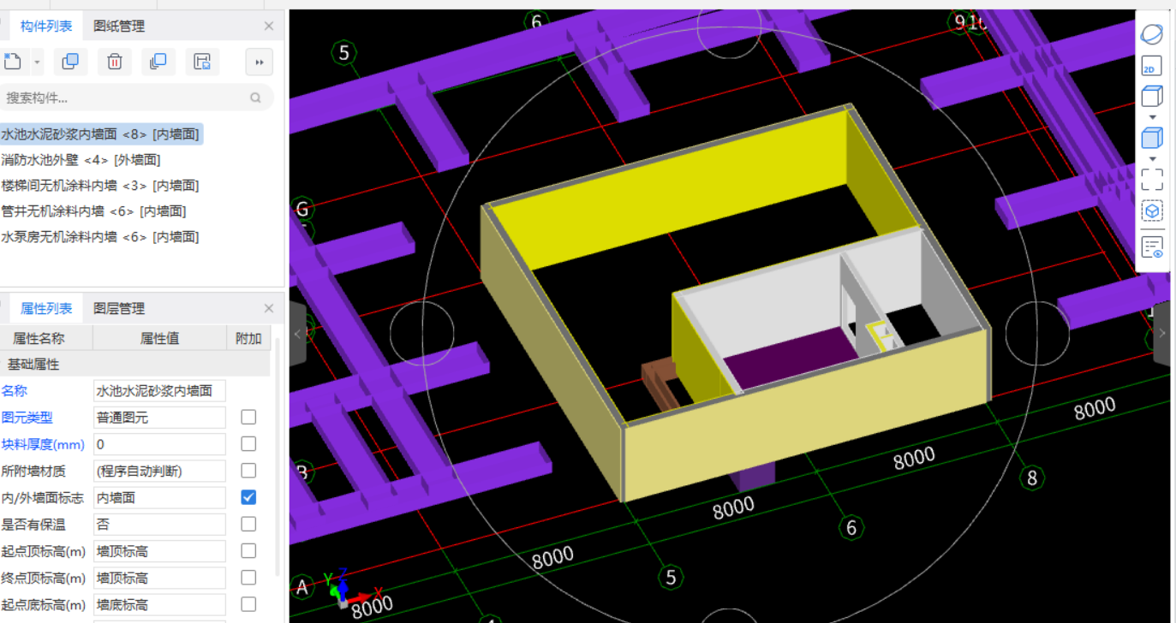Close the 属性列表 panel

[269, 309]
